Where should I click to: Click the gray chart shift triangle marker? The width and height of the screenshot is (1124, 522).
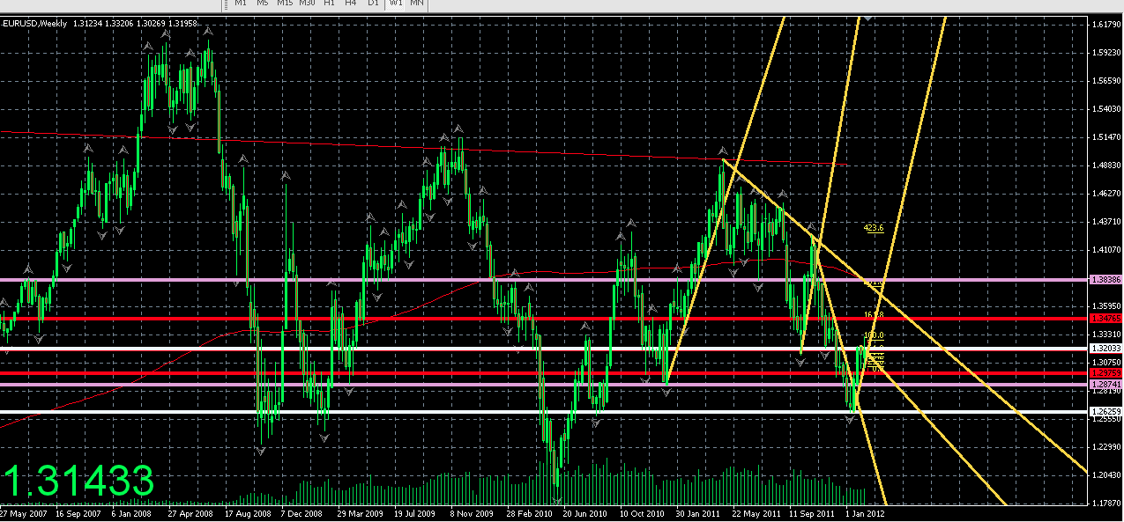click(x=868, y=17)
